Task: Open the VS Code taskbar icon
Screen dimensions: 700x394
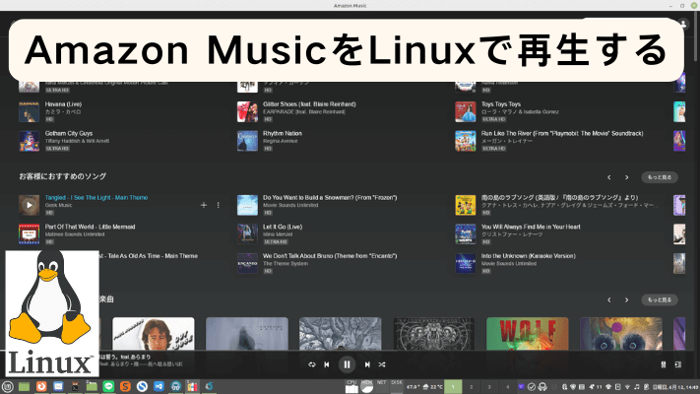Action: click(159, 386)
